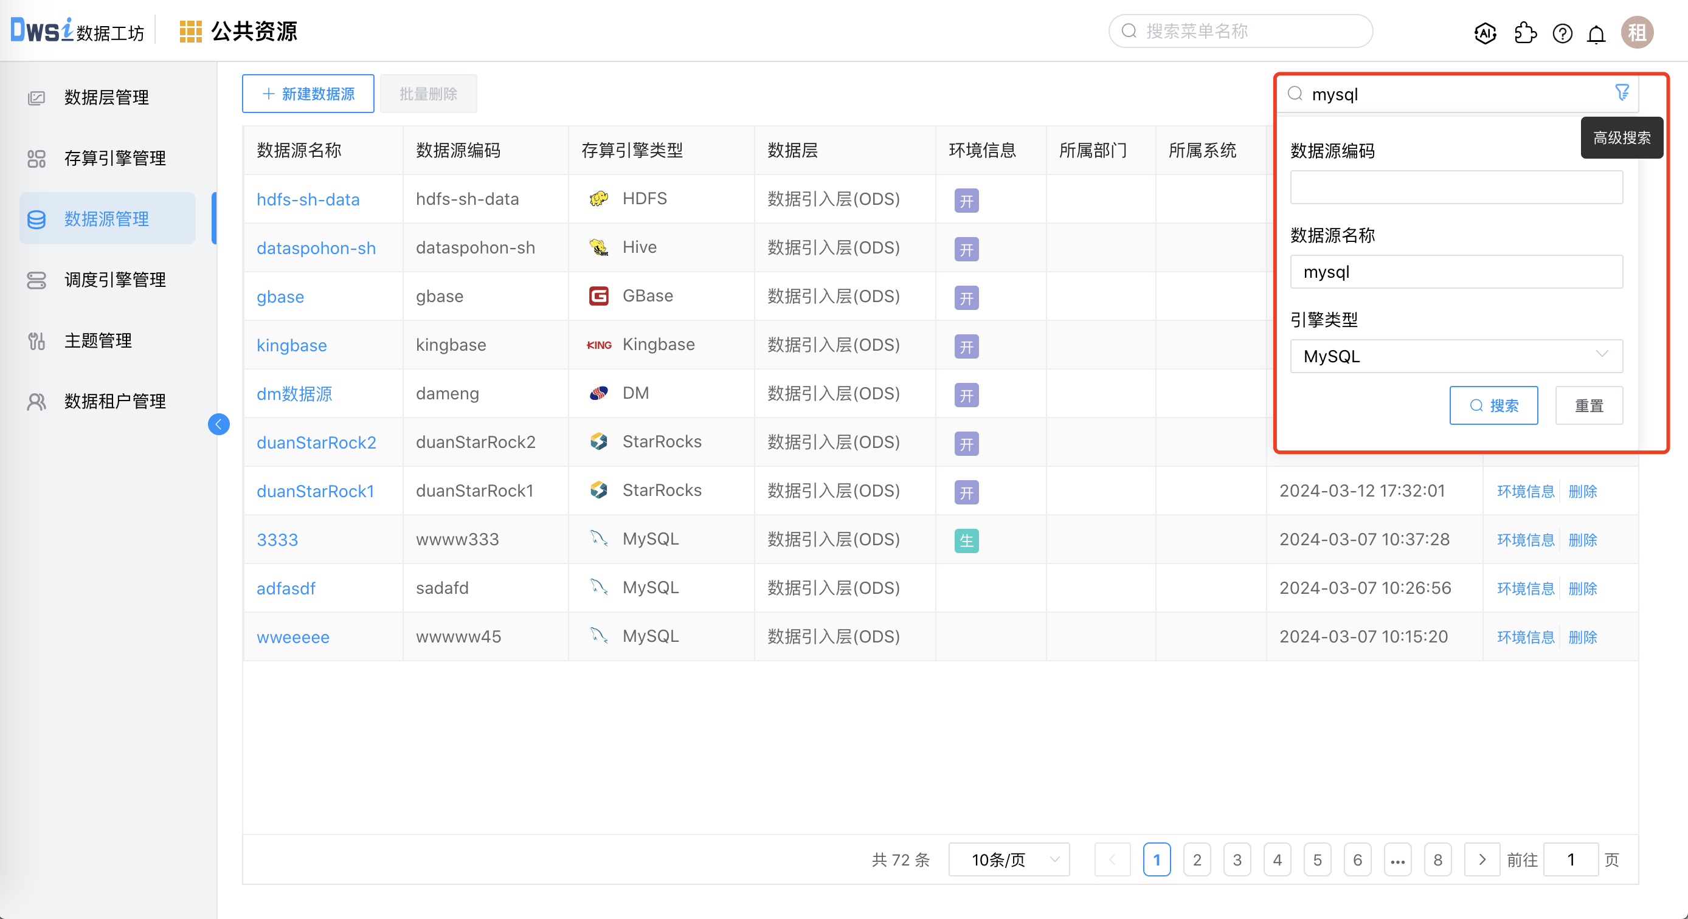Click the 重置 reset button
This screenshot has height=919, width=1688.
pyautogui.click(x=1588, y=405)
